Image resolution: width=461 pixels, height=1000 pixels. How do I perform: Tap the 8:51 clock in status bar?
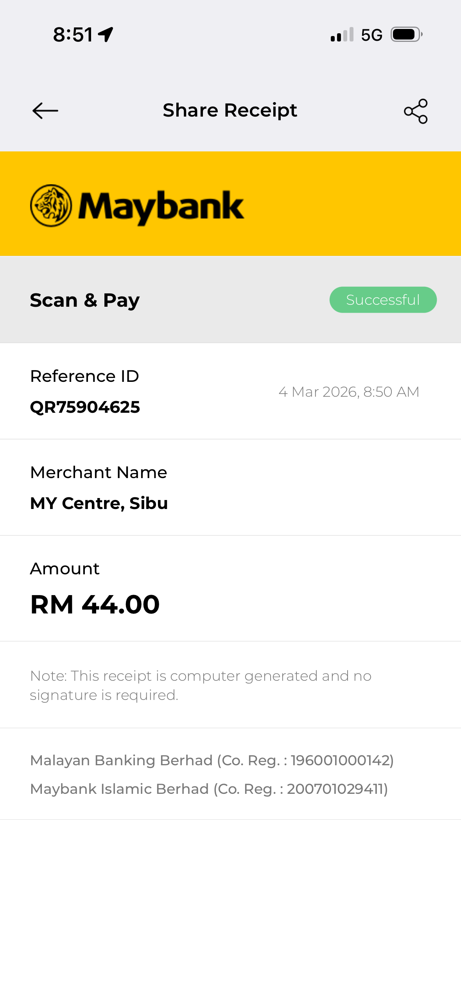(x=73, y=34)
